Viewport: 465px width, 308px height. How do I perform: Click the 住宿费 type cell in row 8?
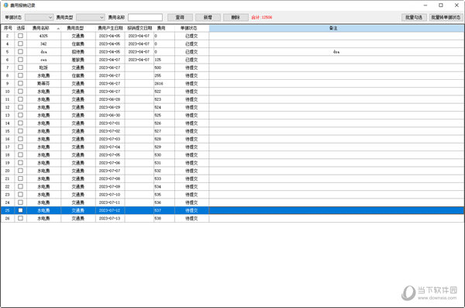point(78,75)
